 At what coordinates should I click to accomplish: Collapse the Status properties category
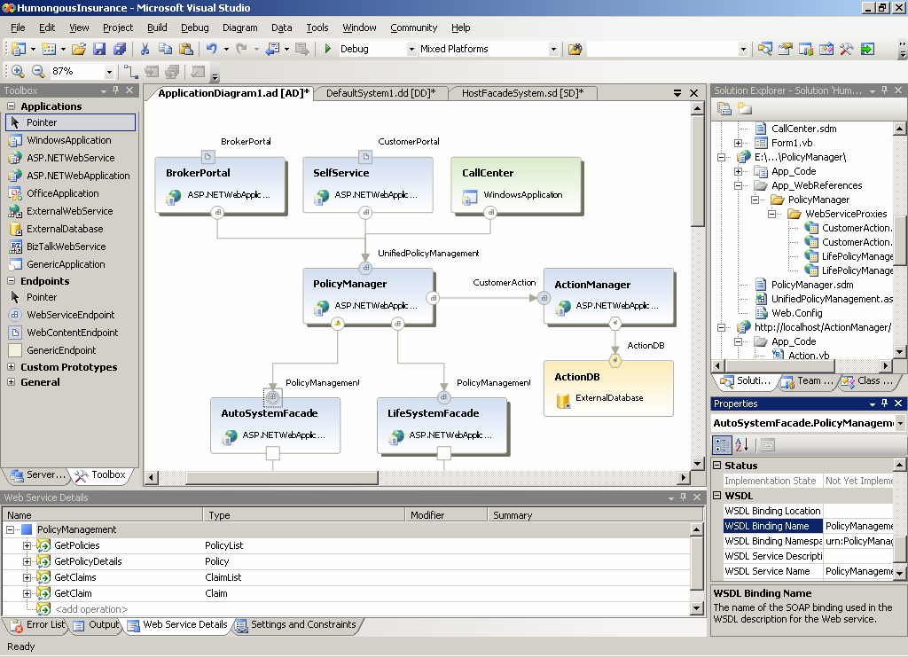(716, 465)
